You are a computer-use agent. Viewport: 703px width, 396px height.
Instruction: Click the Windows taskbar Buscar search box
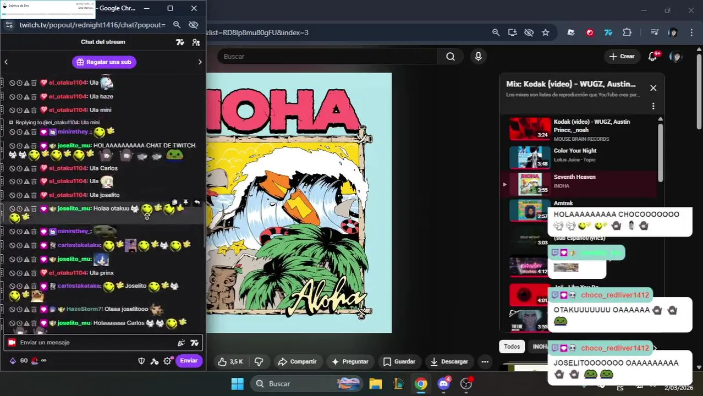click(x=307, y=384)
